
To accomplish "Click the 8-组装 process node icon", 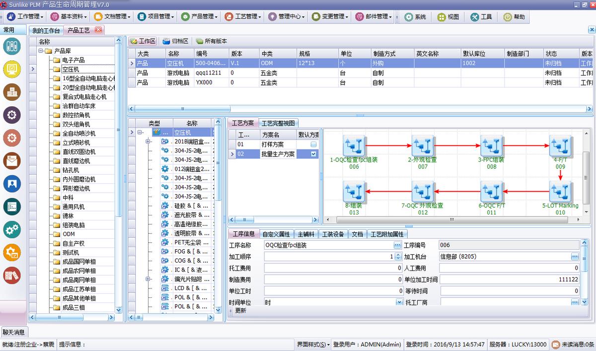I will point(354,191).
